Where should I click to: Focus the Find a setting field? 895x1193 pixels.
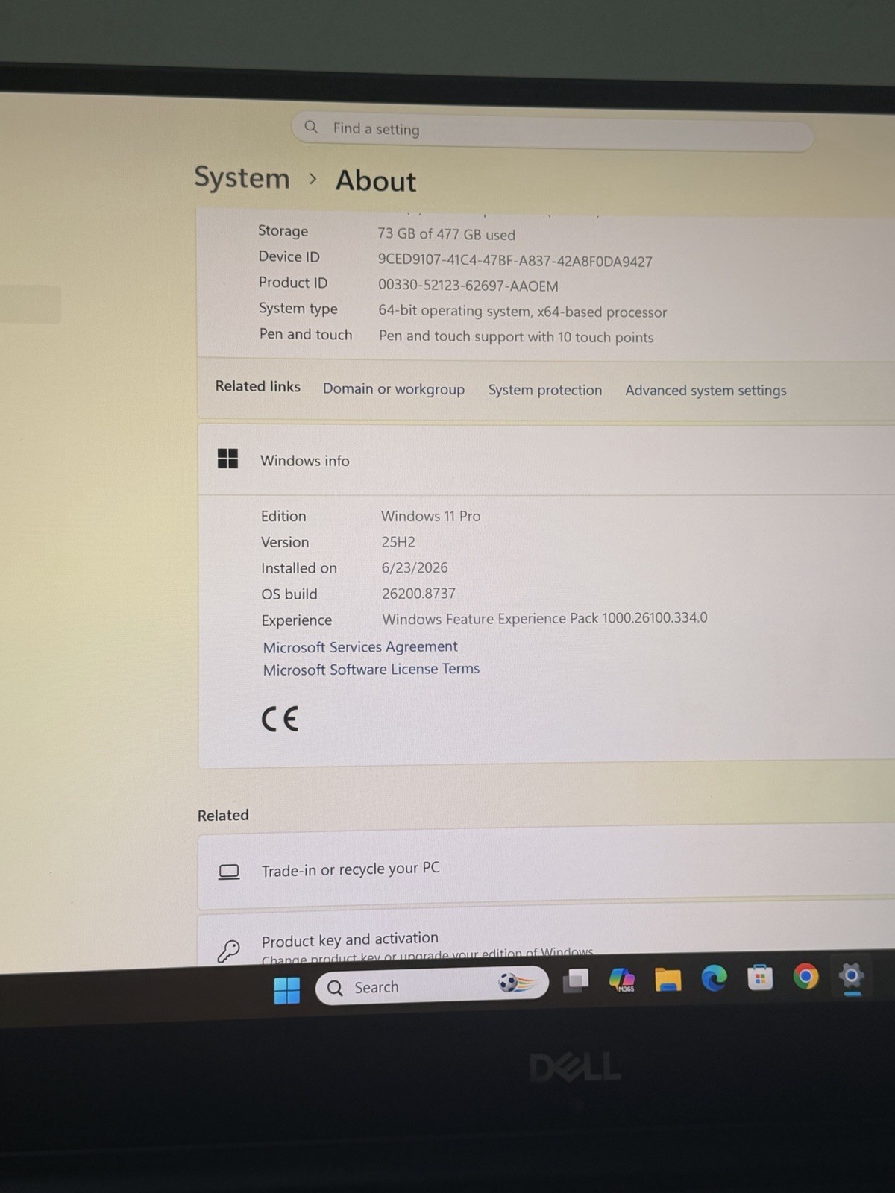click(x=552, y=132)
